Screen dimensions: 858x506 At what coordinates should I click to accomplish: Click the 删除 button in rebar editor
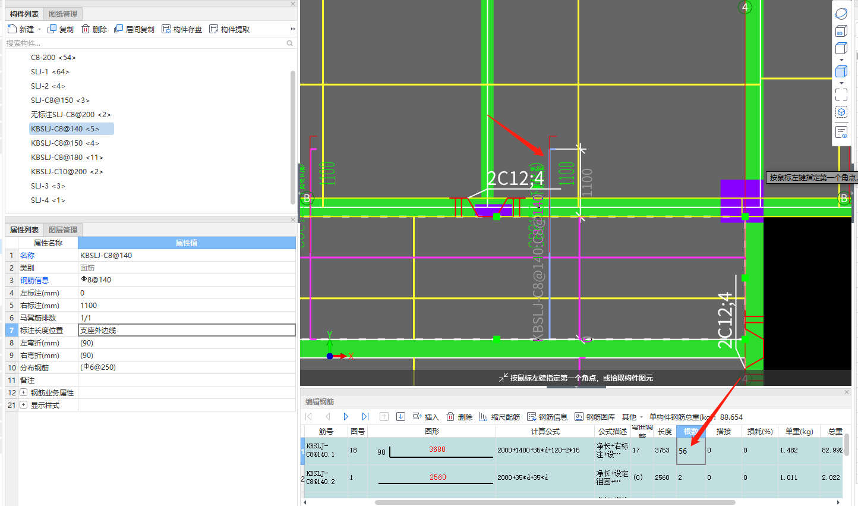click(x=459, y=417)
